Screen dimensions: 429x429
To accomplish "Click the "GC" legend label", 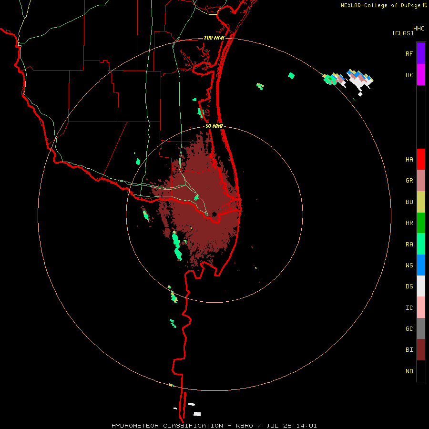I will pos(409,329).
